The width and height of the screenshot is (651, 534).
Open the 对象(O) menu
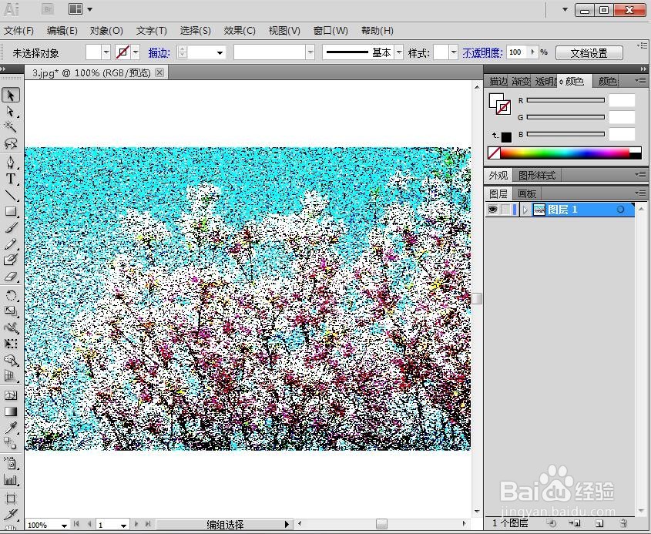(106, 31)
